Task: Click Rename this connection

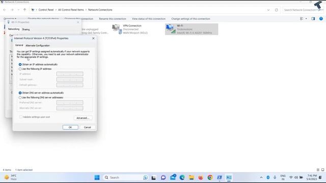Action: point(113,19)
